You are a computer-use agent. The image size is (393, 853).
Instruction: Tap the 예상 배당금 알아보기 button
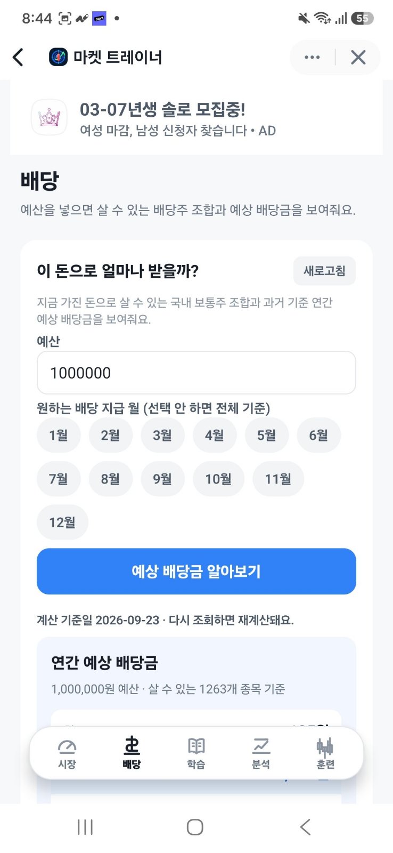pyautogui.click(x=196, y=572)
